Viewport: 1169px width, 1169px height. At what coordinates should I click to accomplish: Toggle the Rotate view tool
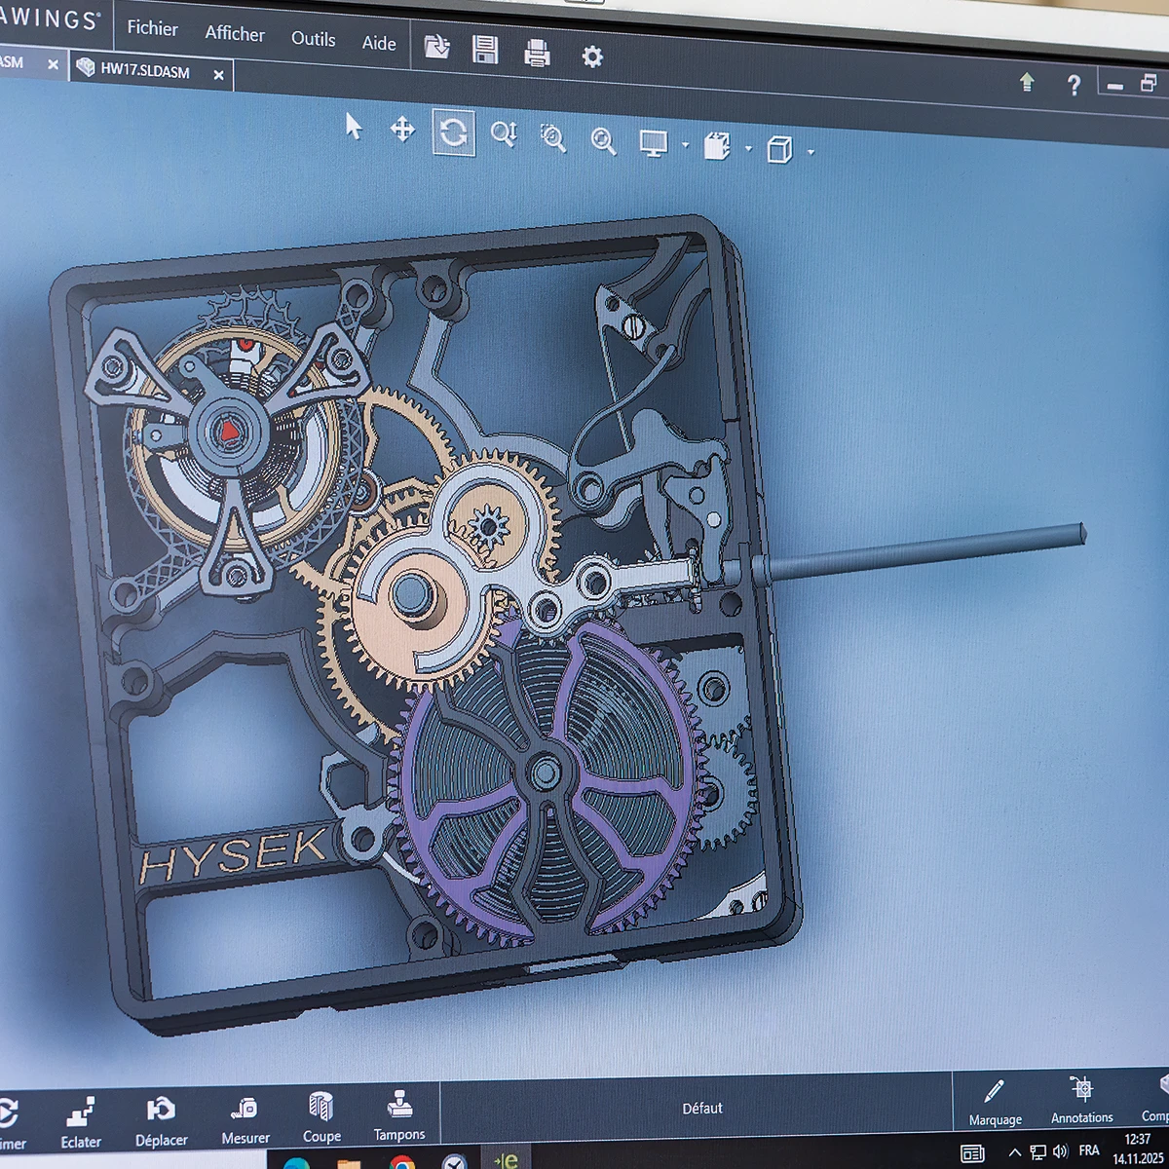pos(453,132)
